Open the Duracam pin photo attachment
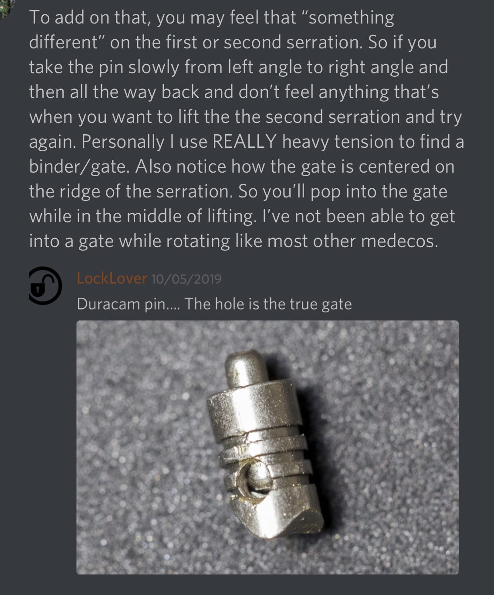 267,447
